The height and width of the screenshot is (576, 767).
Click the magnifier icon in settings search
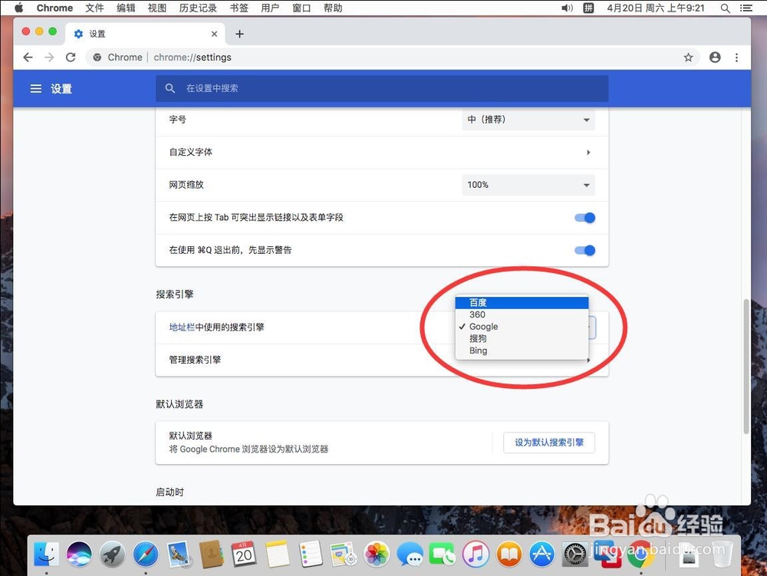coord(170,88)
